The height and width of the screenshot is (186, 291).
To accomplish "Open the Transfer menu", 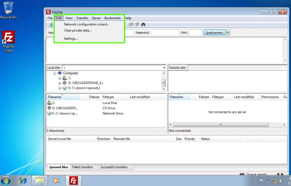I will [x=82, y=18].
